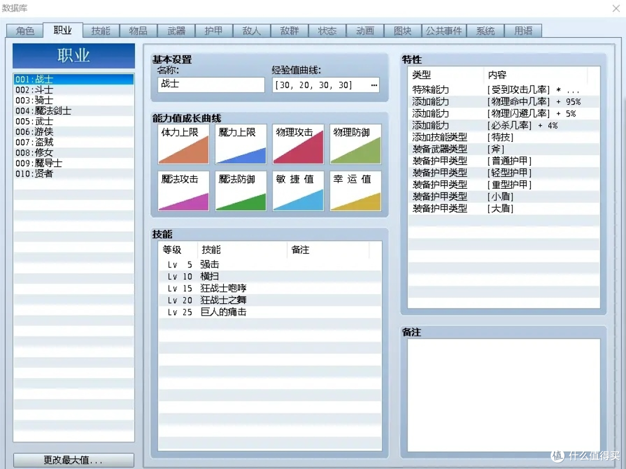
Task: Click the 类型 column header in 特性
Action: click(446, 75)
